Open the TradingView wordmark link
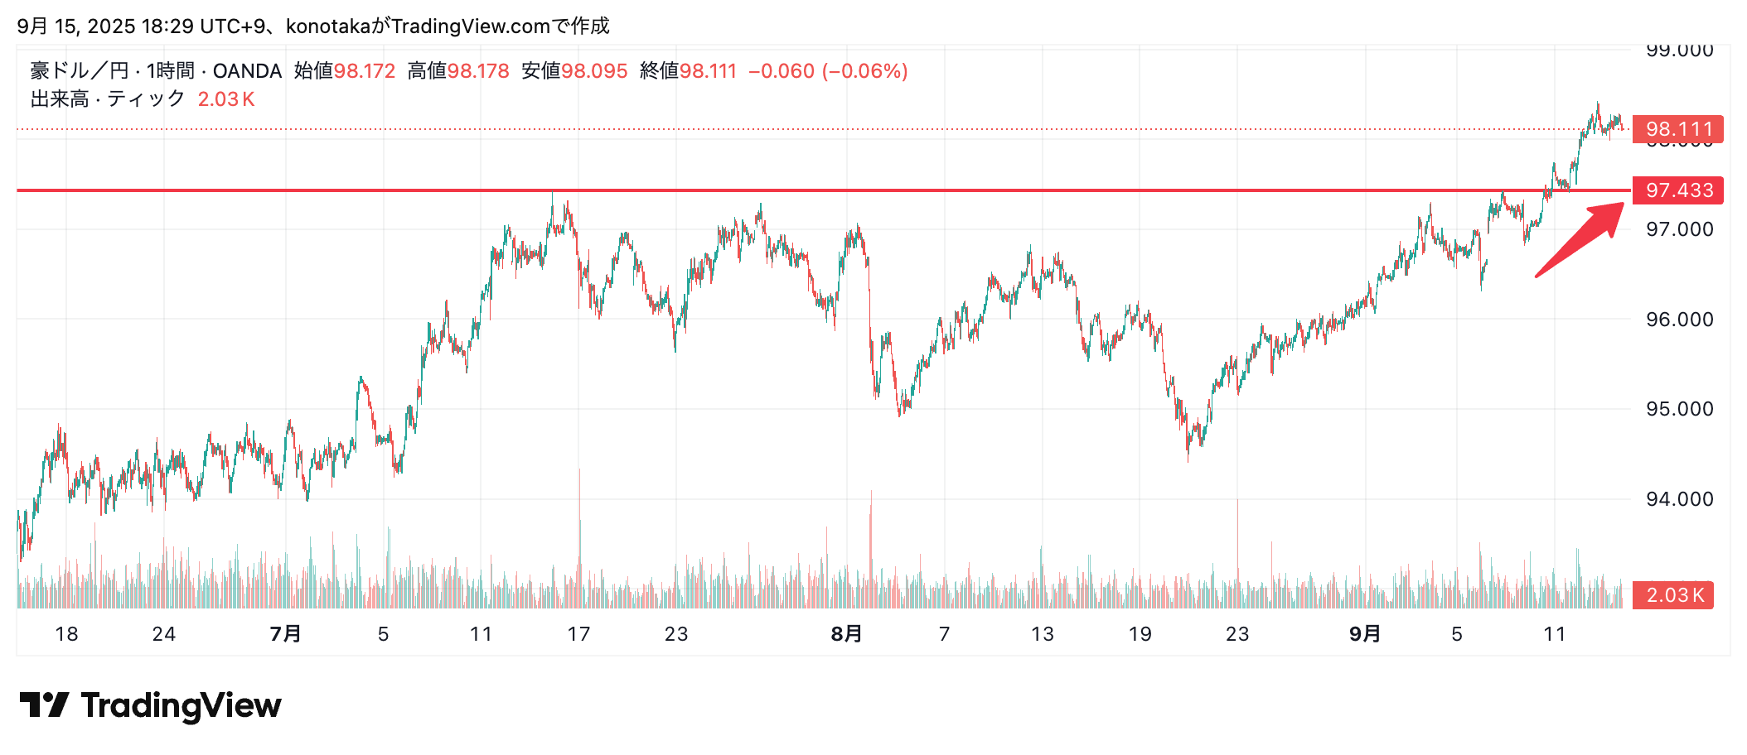1747x755 pixels. tap(181, 705)
